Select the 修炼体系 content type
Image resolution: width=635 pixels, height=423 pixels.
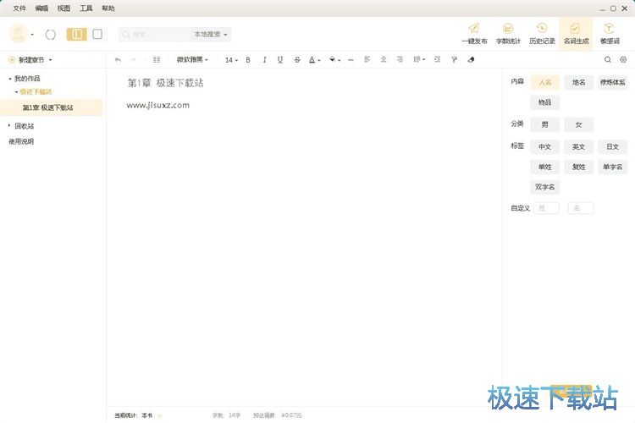coord(612,82)
